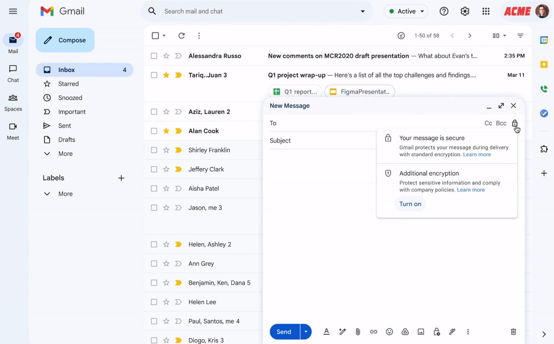The image size is (554, 344).
Task: Open formatting options in compose toolbar
Action: (326, 332)
